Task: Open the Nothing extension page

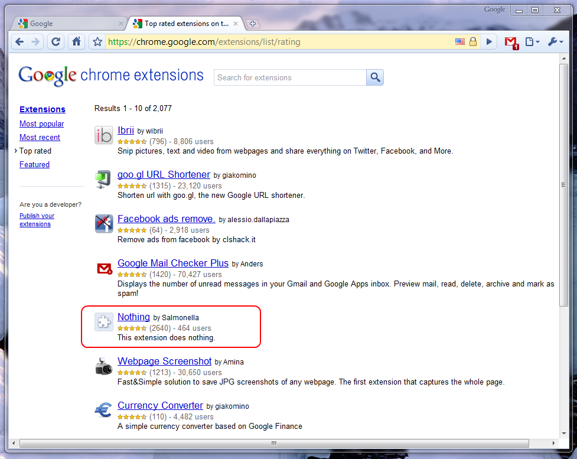Action: [133, 317]
